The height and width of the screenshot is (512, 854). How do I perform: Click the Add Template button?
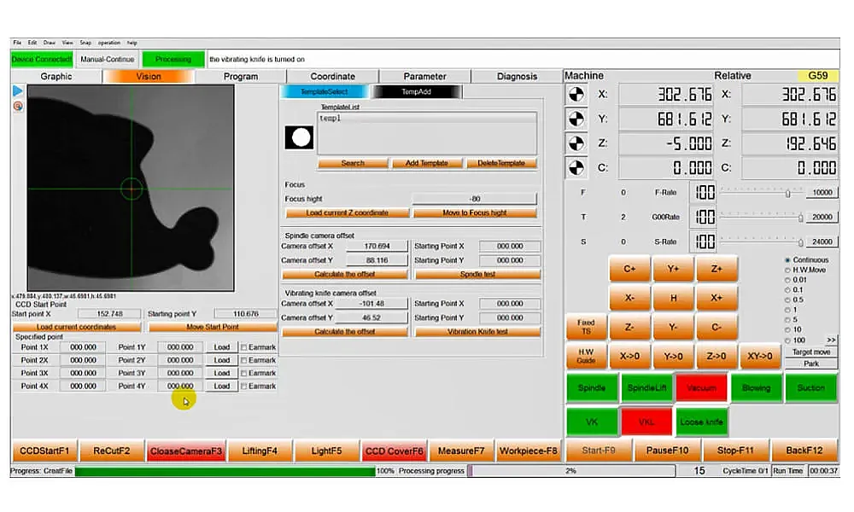427,163
